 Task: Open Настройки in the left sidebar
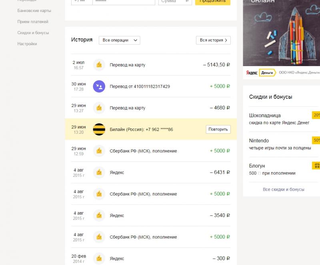click(x=27, y=44)
